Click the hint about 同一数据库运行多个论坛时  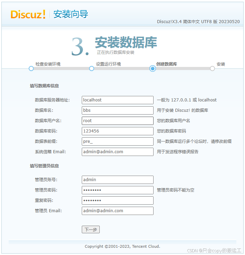coord(194,141)
